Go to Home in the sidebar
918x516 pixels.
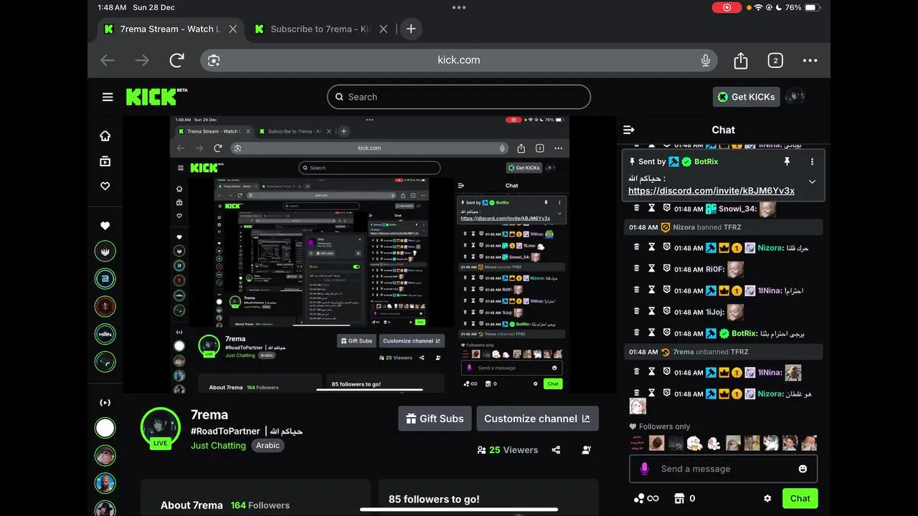(x=105, y=136)
